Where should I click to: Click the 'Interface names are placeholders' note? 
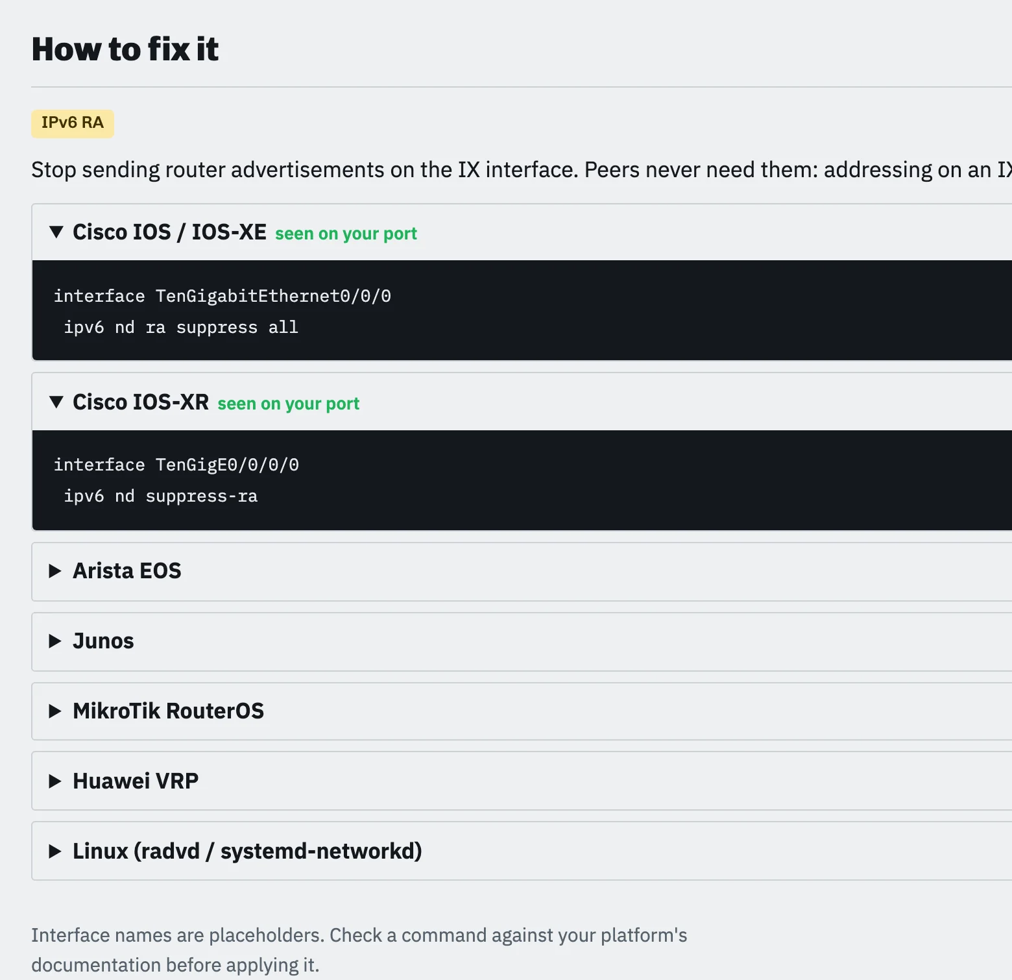(359, 950)
